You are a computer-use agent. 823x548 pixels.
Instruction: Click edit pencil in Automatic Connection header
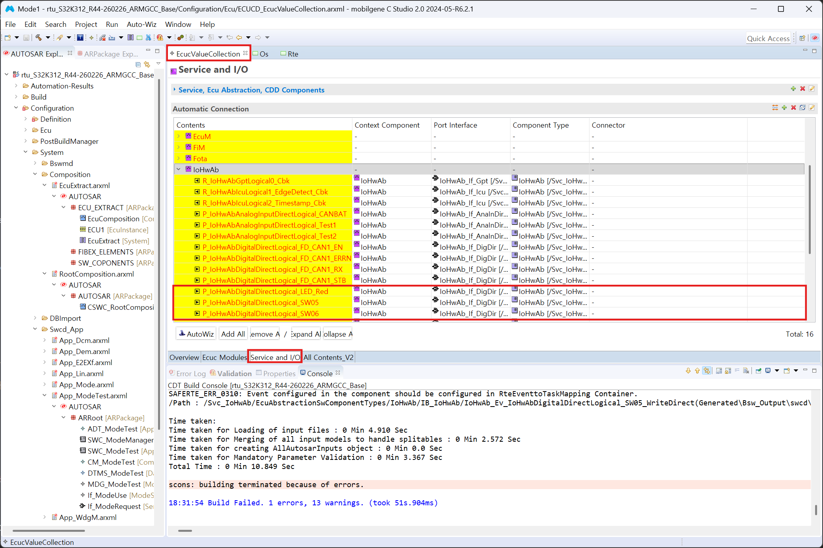(812, 107)
